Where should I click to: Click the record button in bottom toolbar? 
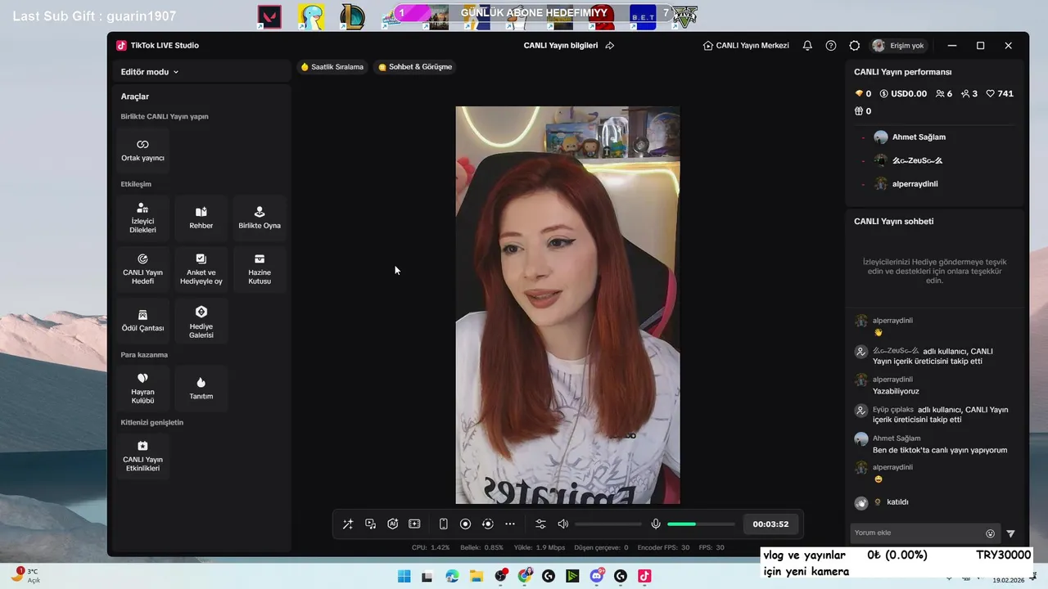pyautogui.click(x=465, y=524)
